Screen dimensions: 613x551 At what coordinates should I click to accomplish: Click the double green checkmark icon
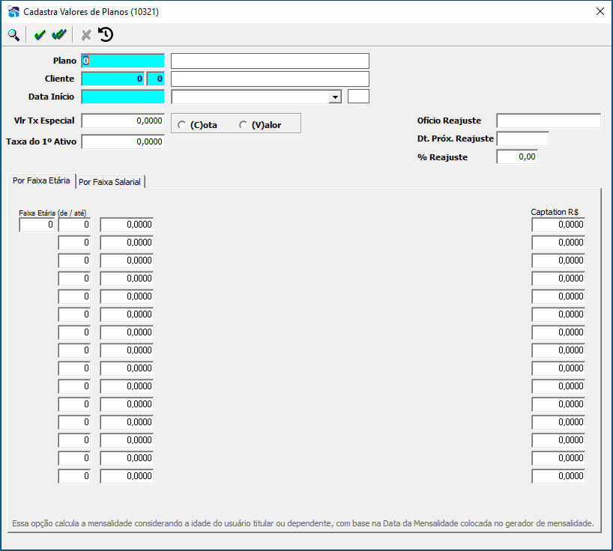pyautogui.click(x=59, y=35)
